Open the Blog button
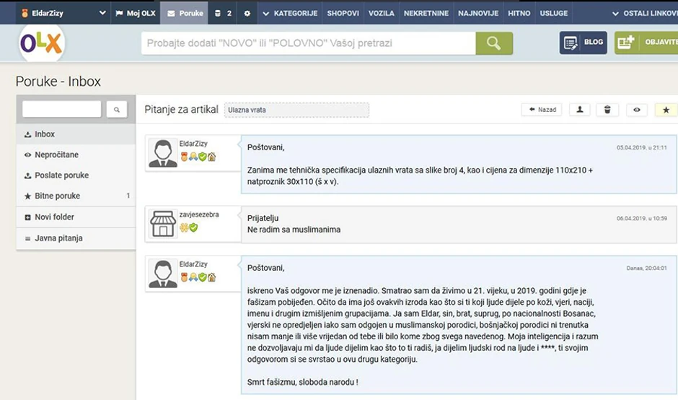 584,43
